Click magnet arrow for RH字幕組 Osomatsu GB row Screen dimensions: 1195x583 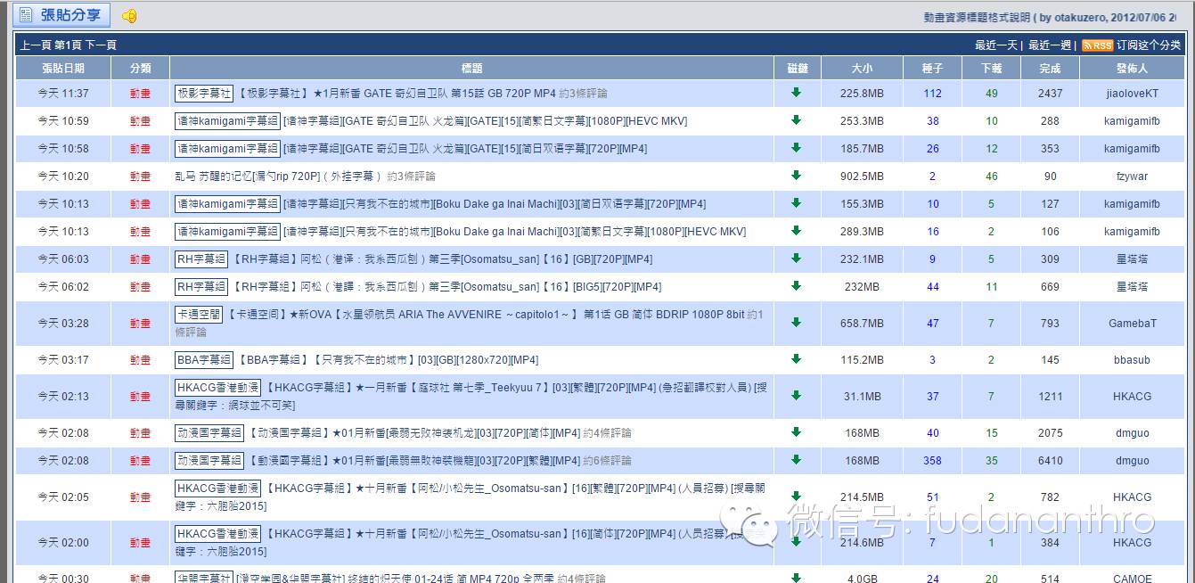coord(796,258)
